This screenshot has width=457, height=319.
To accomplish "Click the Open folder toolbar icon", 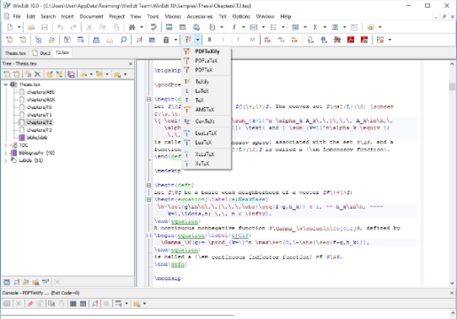I will [x=31, y=27].
